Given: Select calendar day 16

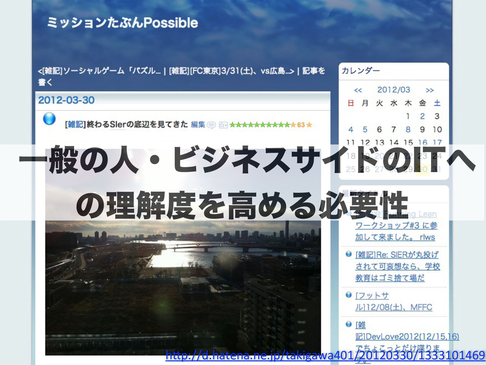Looking at the screenshot, I should (x=423, y=142).
